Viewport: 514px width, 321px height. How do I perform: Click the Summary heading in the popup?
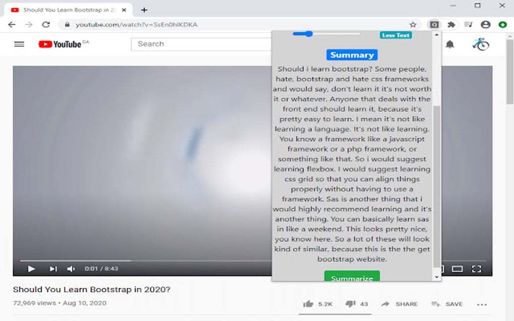pos(351,54)
